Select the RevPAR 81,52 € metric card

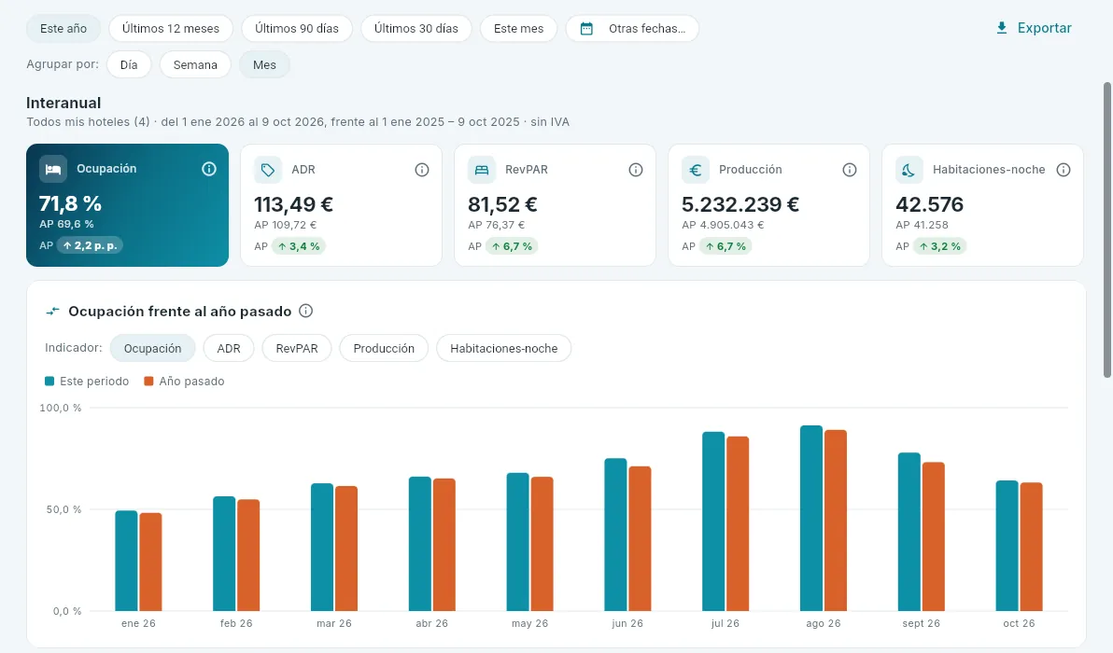[555, 205]
